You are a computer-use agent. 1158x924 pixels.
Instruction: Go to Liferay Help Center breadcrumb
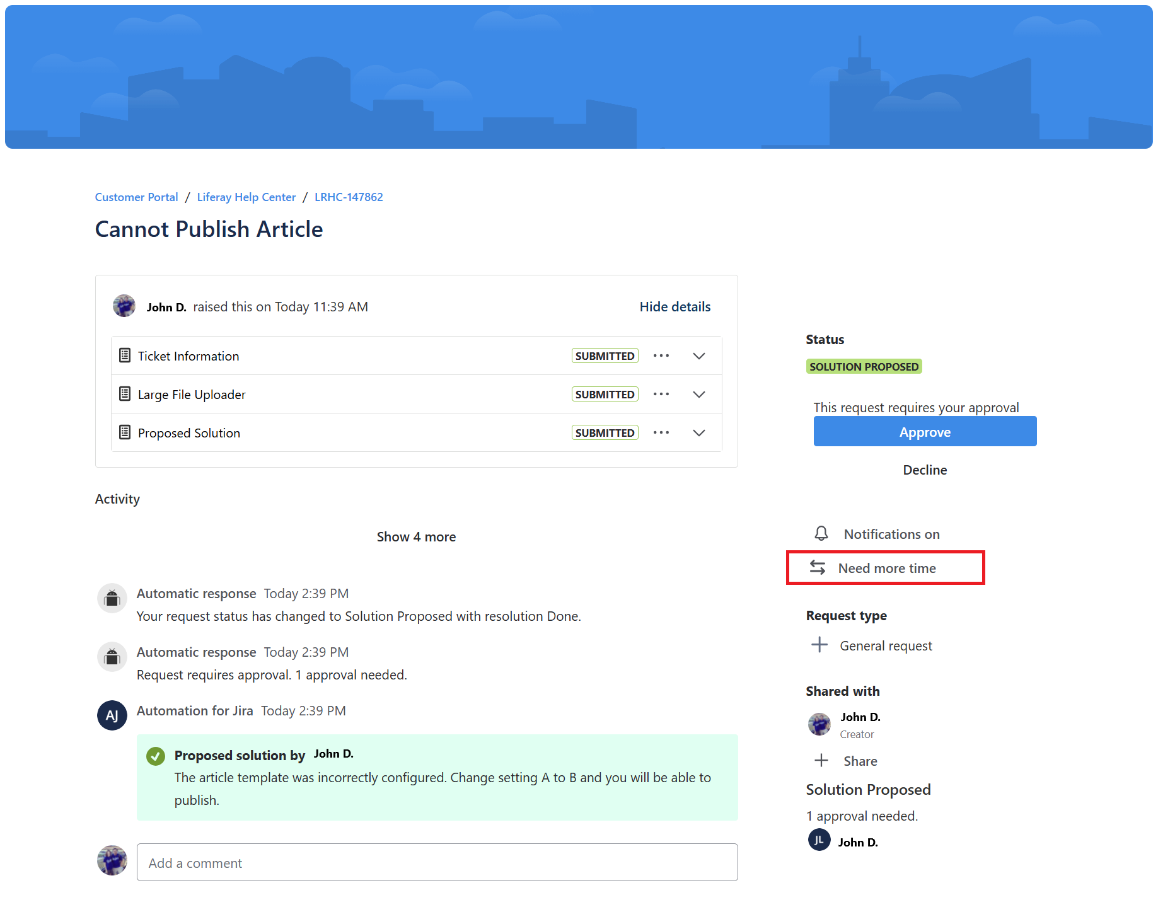click(x=246, y=197)
